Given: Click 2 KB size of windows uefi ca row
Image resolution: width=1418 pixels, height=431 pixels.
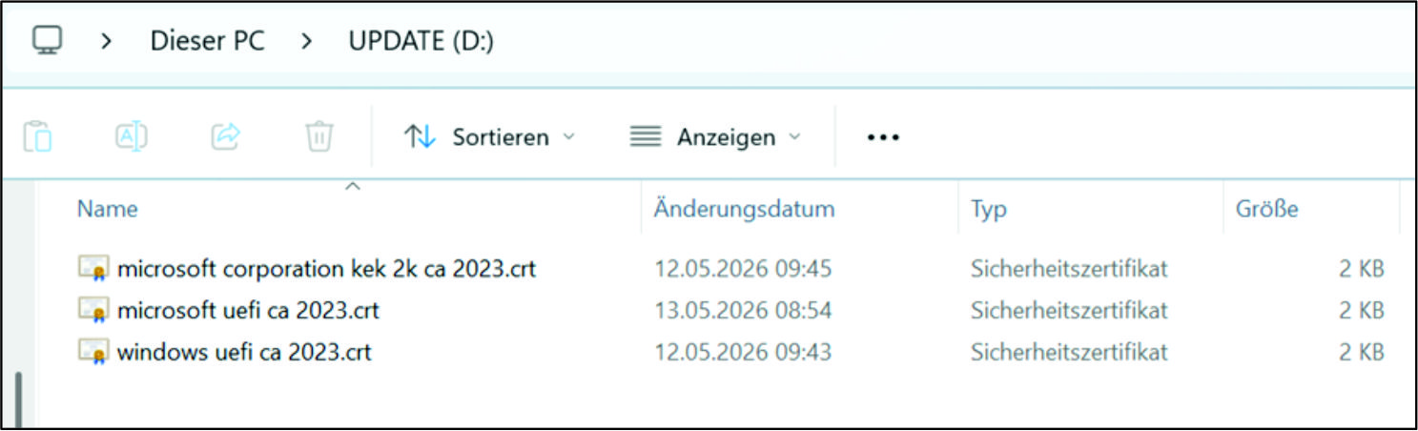Looking at the screenshot, I should tap(1361, 353).
